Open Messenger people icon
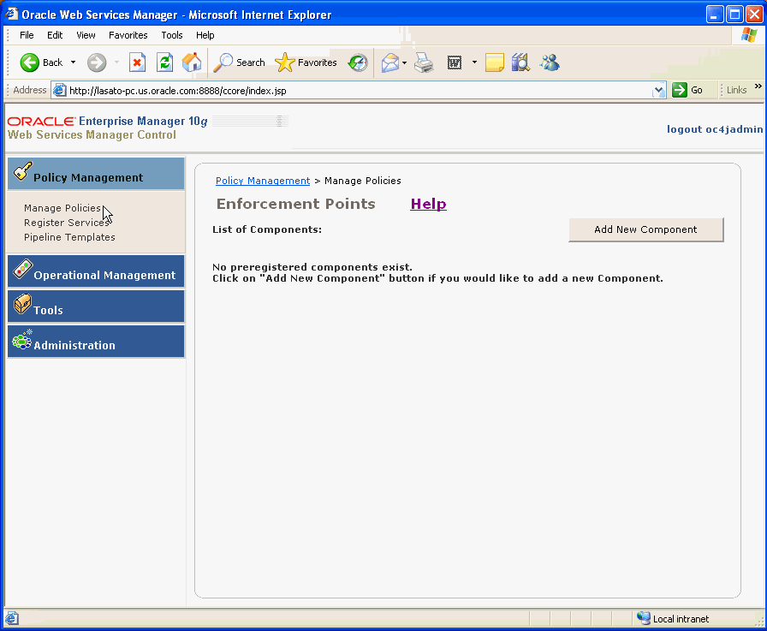767x631 pixels. pos(550,63)
